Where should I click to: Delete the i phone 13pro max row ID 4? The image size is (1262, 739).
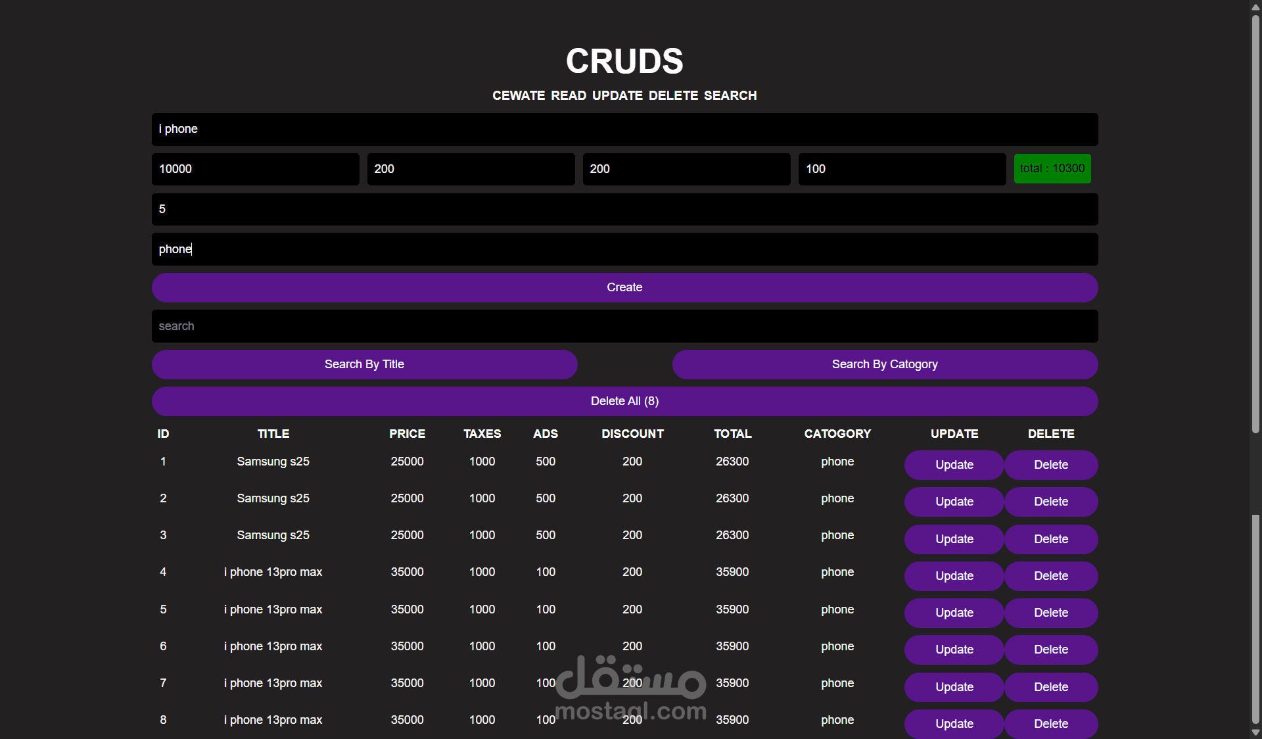coord(1050,576)
